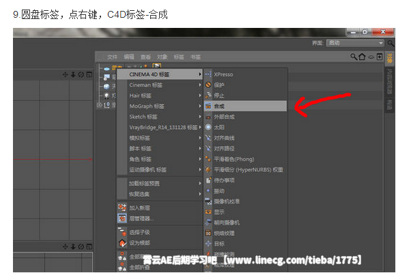The height and width of the screenshot is (273, 396).
Task: Click the lower viewport move-camera icon
Action: point(65,246)
